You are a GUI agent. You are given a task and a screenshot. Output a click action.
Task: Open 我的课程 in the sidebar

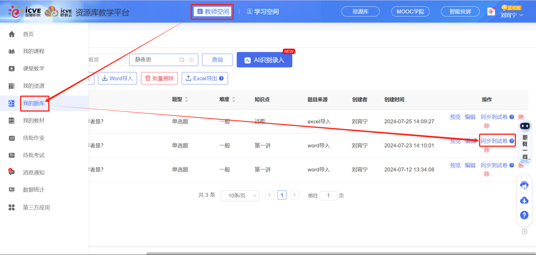33,51
